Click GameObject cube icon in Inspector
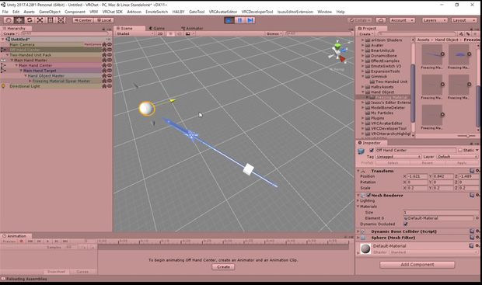 (x=361, y=151)
